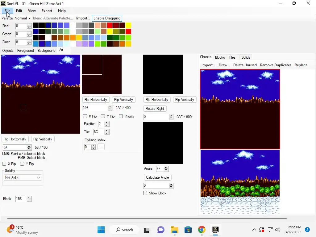The width and height of the screenshot is (316, 237).
Task: Open the File menu
Action: tap(7, 11)
